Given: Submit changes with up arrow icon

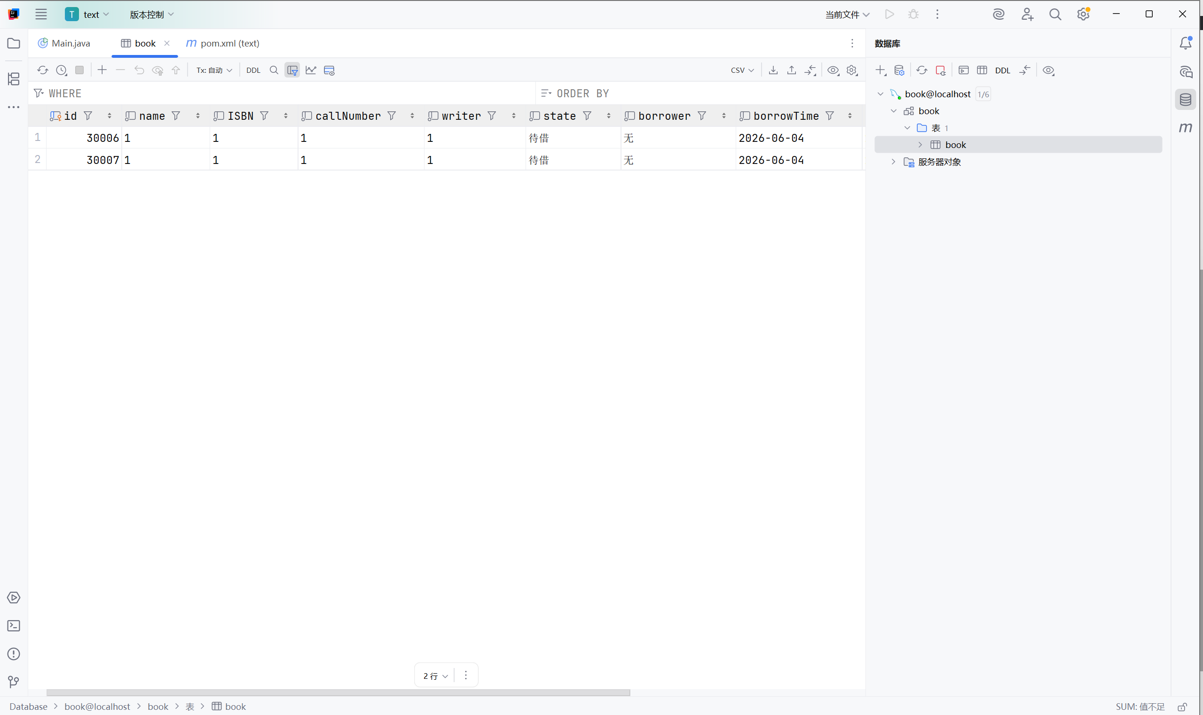Looking at the screenshot, I should 176,70.
